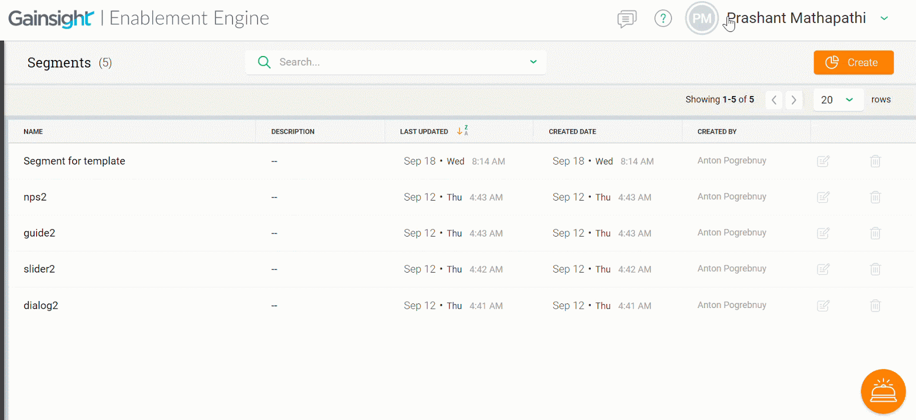Click 8:14 AM last updated time

[488, 162]
